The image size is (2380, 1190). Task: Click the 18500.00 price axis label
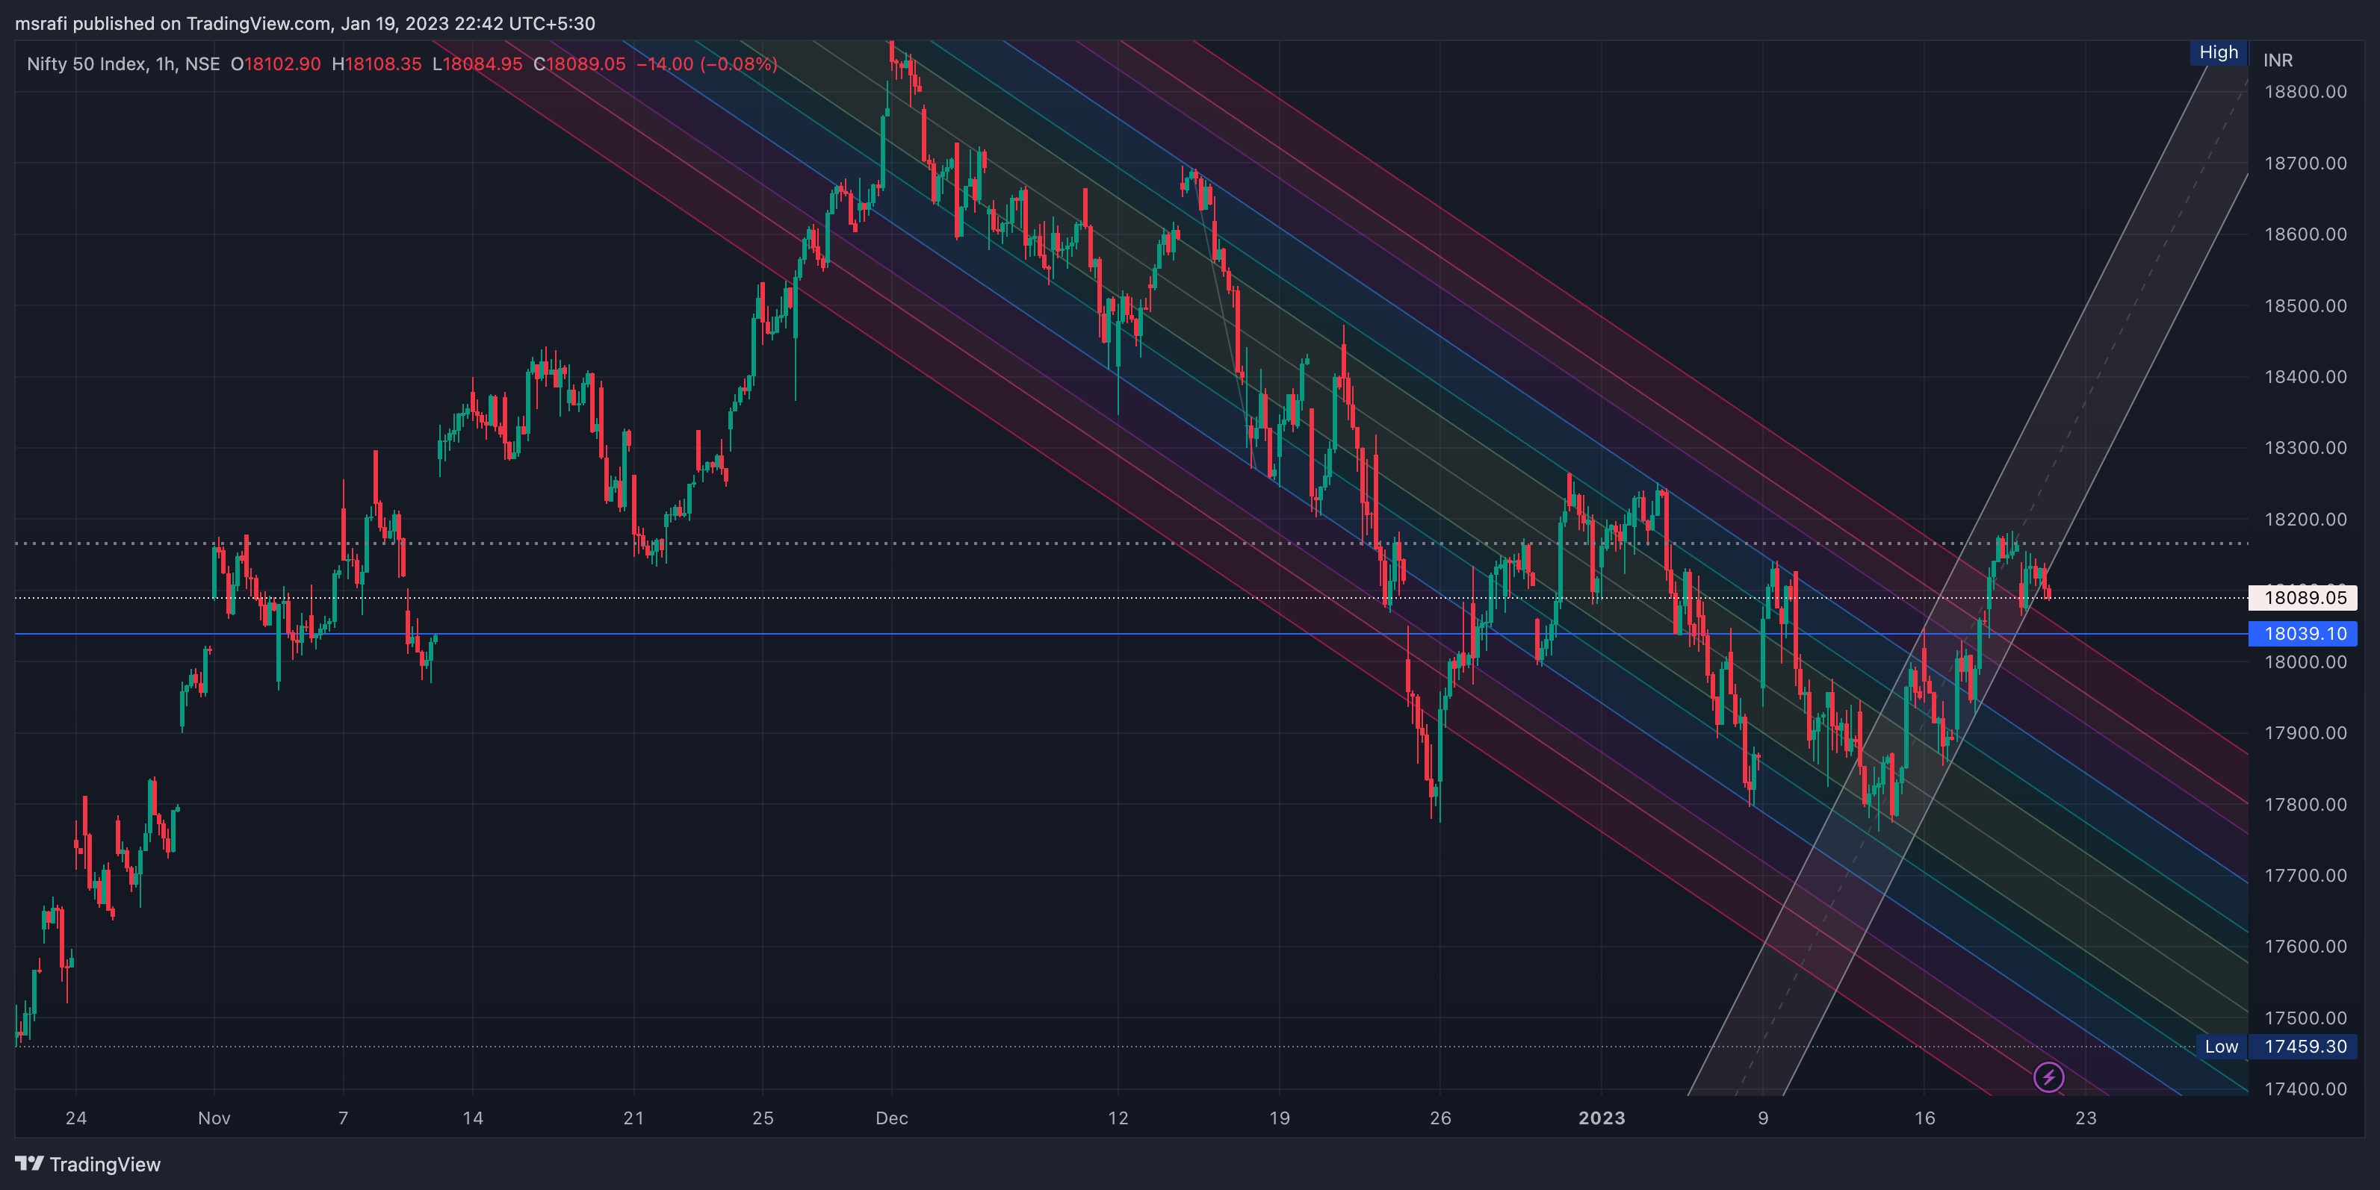coord(2305,305)
